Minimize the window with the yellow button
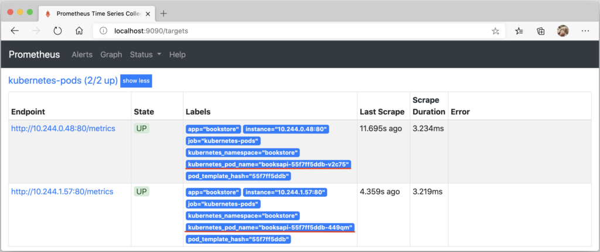The height and width of the screenshot is (252, 600). tap(21, 12)
